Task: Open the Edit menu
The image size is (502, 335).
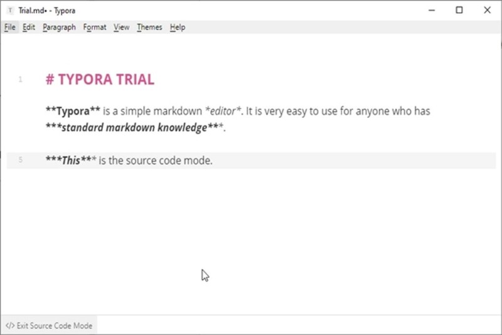Action: (x=28, y=27)
